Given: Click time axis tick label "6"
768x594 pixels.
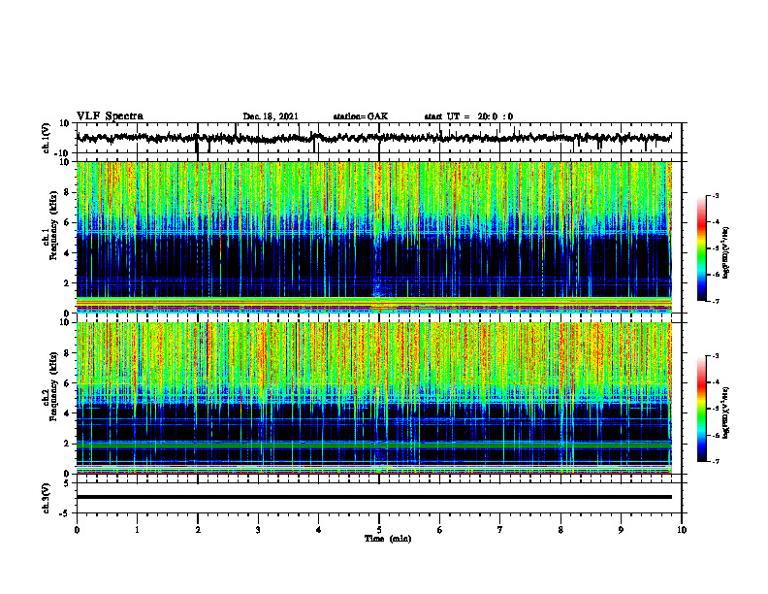Looking at the screenshot, I should point(440,530).
